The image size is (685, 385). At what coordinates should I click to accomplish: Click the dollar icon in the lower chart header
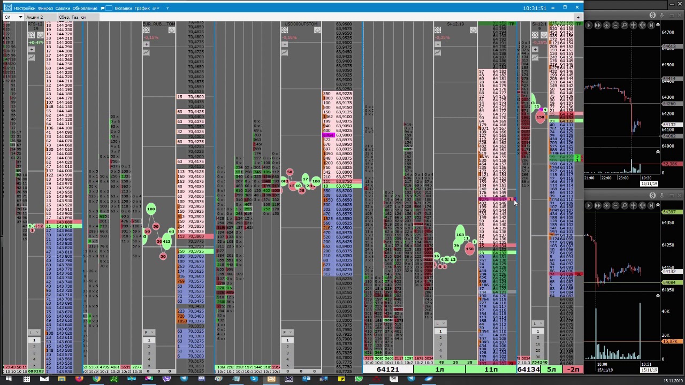coord(652,196)
